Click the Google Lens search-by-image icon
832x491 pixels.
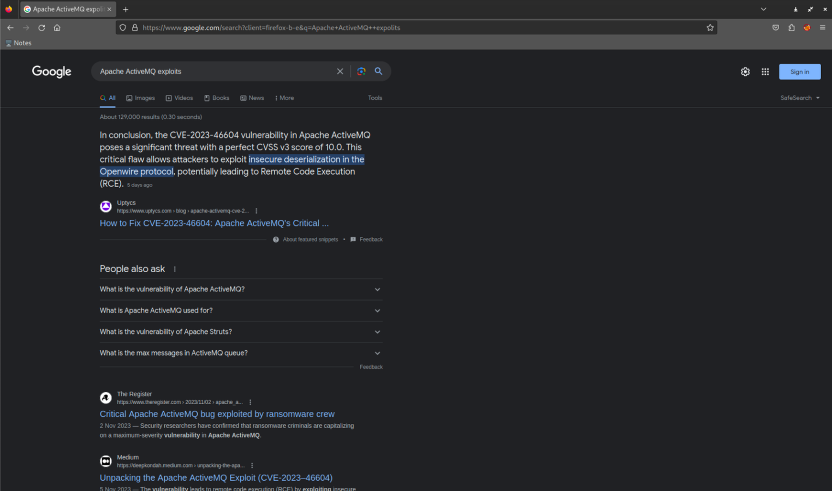tap(361, 71)
